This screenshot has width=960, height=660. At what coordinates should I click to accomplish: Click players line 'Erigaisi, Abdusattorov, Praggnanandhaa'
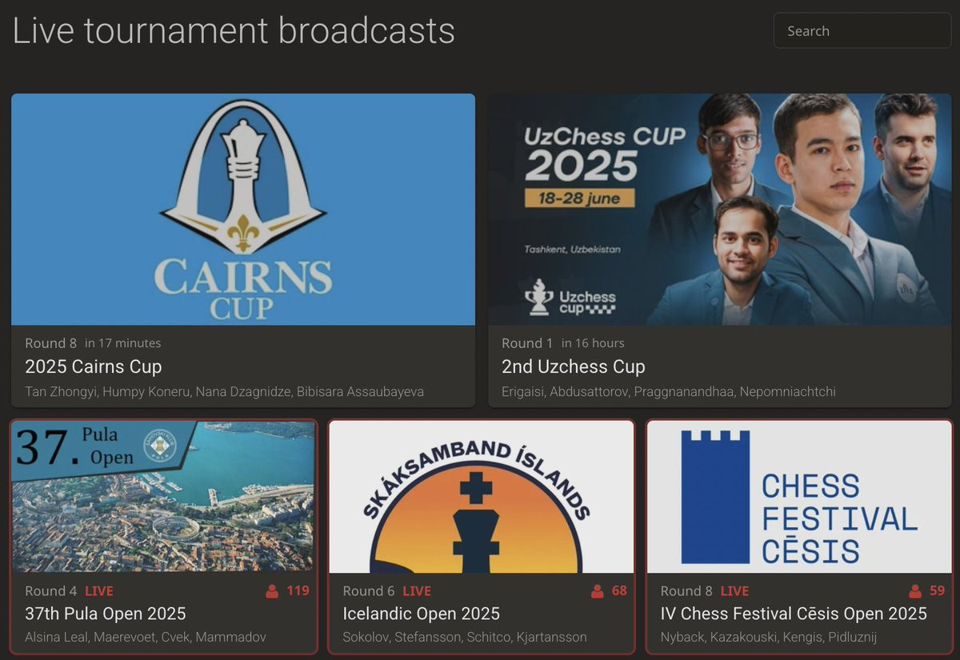[669, 392]
